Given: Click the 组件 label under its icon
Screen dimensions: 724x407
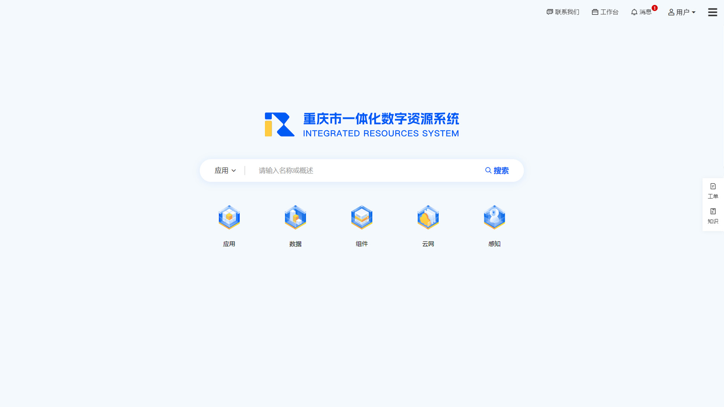Looking at the screenshot, I should pos(362,244).
